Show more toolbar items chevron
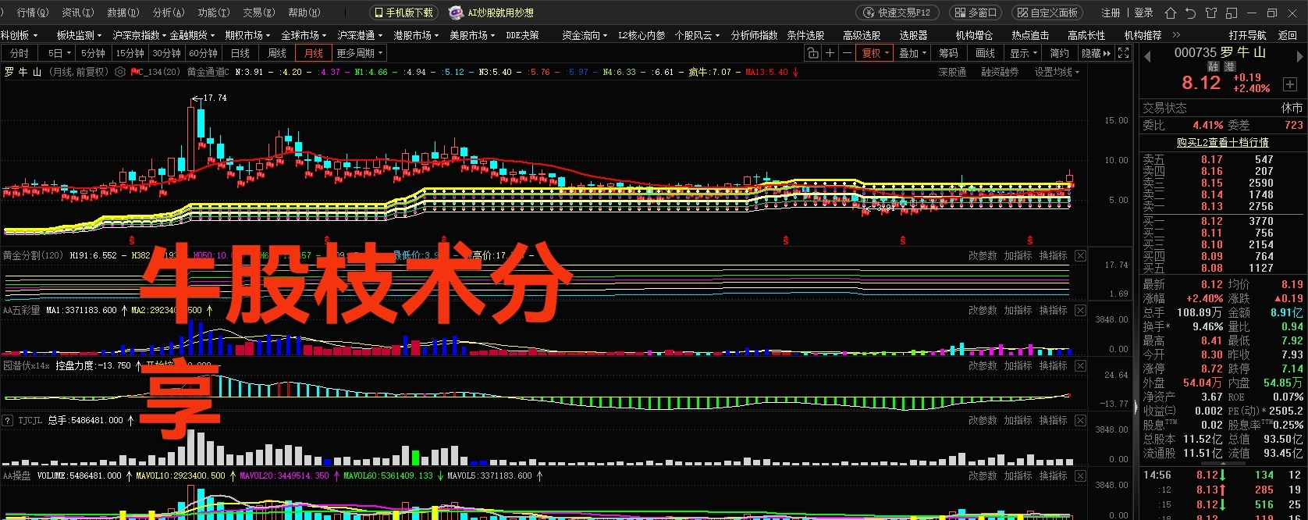 [x=1176, y=35]
